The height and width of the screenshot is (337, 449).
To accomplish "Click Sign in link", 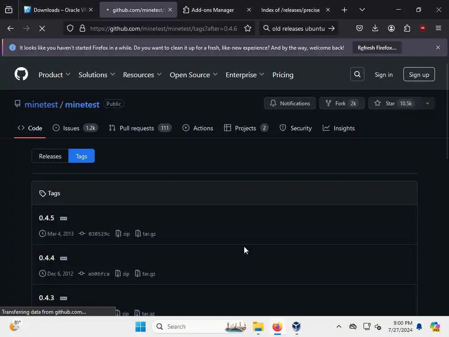I will (384, 75).
